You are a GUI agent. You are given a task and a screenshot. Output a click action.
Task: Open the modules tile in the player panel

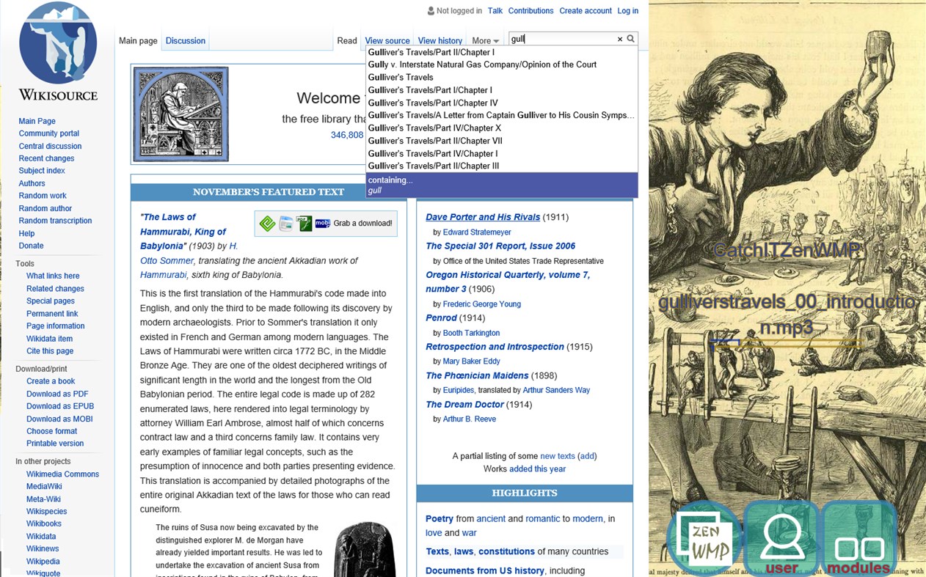(859, 539)
